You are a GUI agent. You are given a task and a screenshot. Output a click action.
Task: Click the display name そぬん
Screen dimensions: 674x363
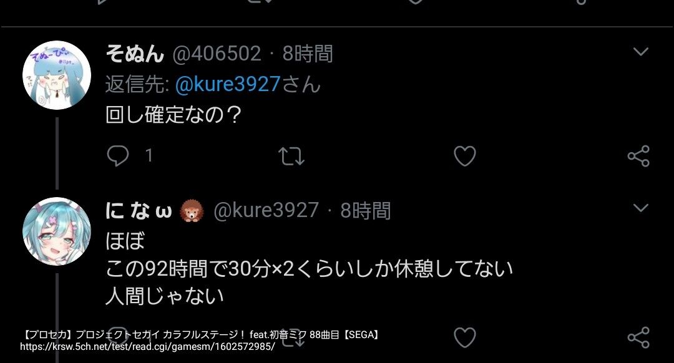(x=135, y=54)
